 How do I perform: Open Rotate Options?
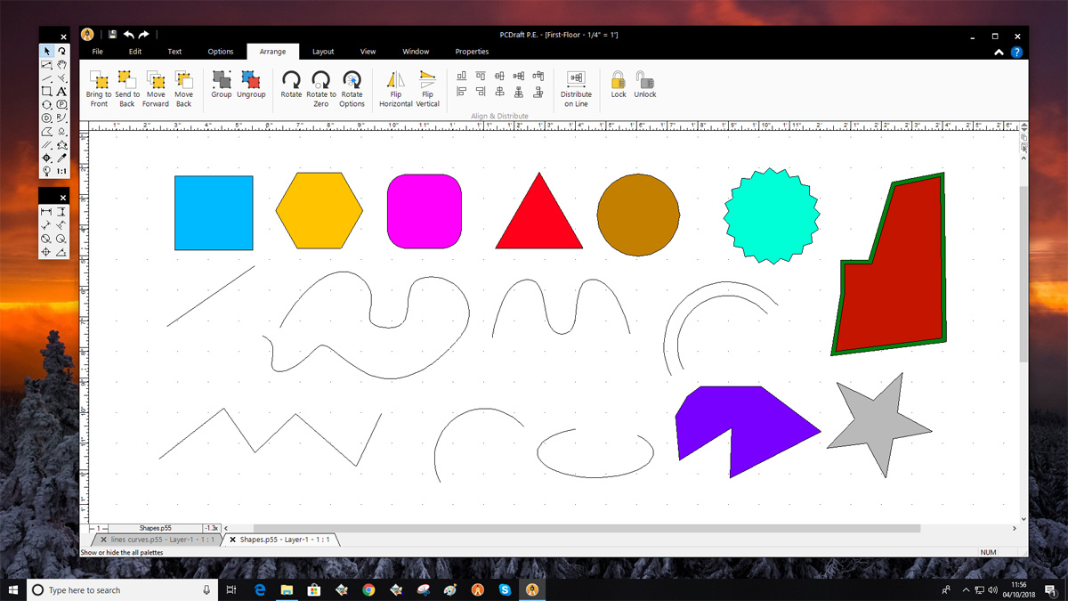click(x=352, y=81)
